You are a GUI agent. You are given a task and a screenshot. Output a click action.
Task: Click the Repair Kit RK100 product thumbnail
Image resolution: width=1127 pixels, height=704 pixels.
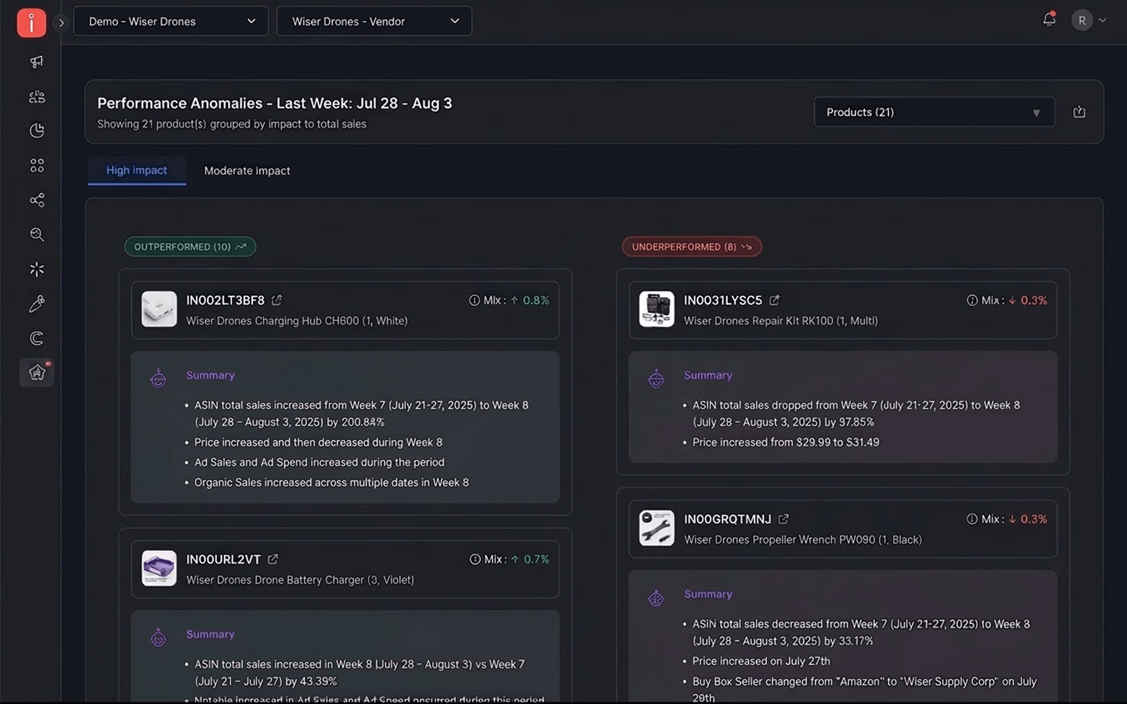pos(657,309)
